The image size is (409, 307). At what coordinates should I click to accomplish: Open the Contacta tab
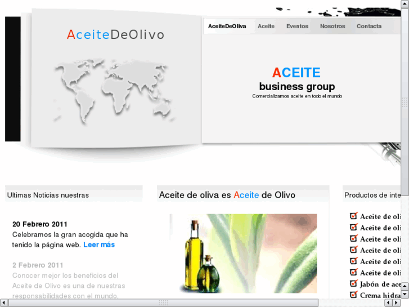point(369,26)
